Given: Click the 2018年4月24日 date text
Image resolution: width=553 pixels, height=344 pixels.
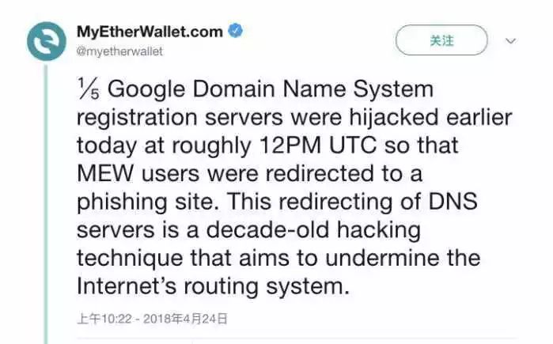Looking at the screenshot, I should (185, 319).
